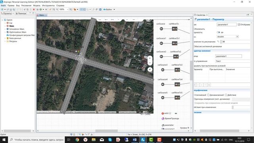The image size is (254, 143).
Task: Switch to the Проекты tab
Action: pyautogui.click(x=8, y=14)
